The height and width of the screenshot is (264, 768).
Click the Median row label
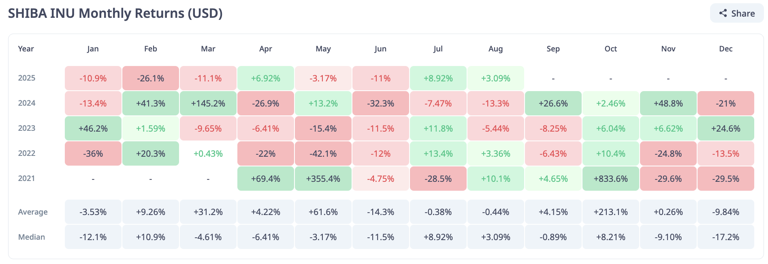pos(32,237)
